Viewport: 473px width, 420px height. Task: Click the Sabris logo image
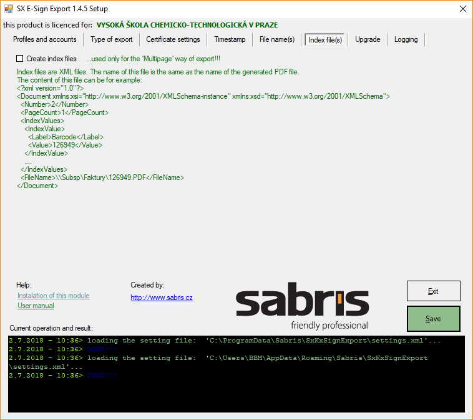(302, 306)
